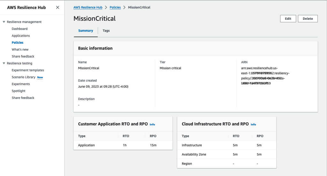Open Info for Customer Application RTO and RPO
Screen dimensions: 327x176
pyautogui.click(x=152, y=124)
